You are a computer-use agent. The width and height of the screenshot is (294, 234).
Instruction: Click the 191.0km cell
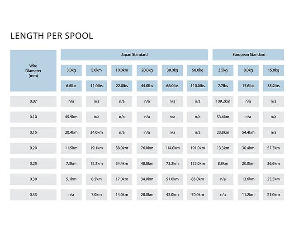(x=198, y=148)
